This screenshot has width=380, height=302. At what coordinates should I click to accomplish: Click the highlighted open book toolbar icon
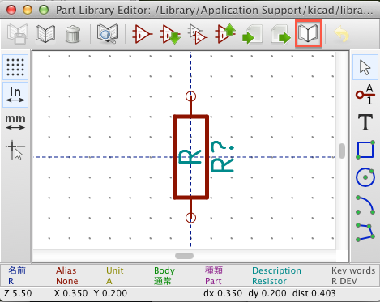pyautogui.click(x=309, y=34)
